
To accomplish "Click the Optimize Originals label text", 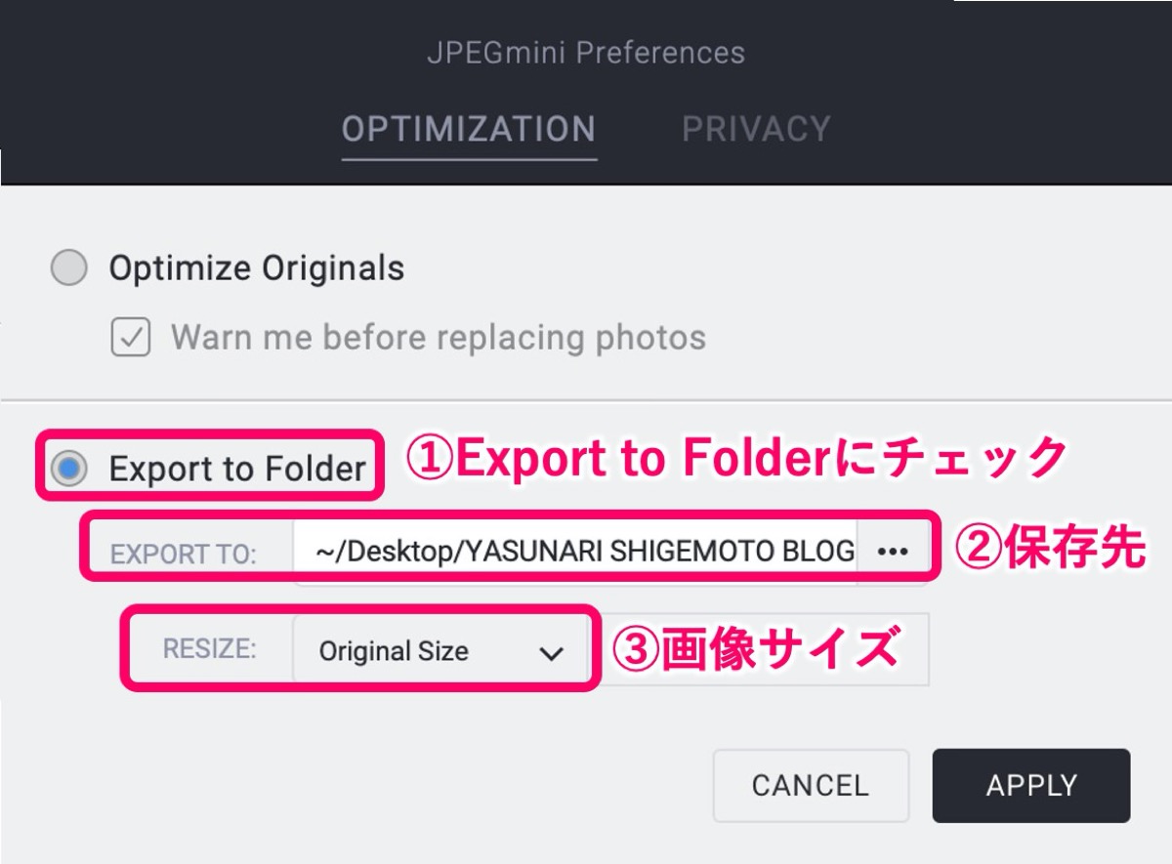I will pos(257,268).
